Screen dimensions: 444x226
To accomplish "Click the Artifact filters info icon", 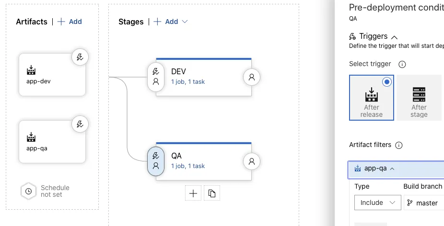I will click(398, 145).
